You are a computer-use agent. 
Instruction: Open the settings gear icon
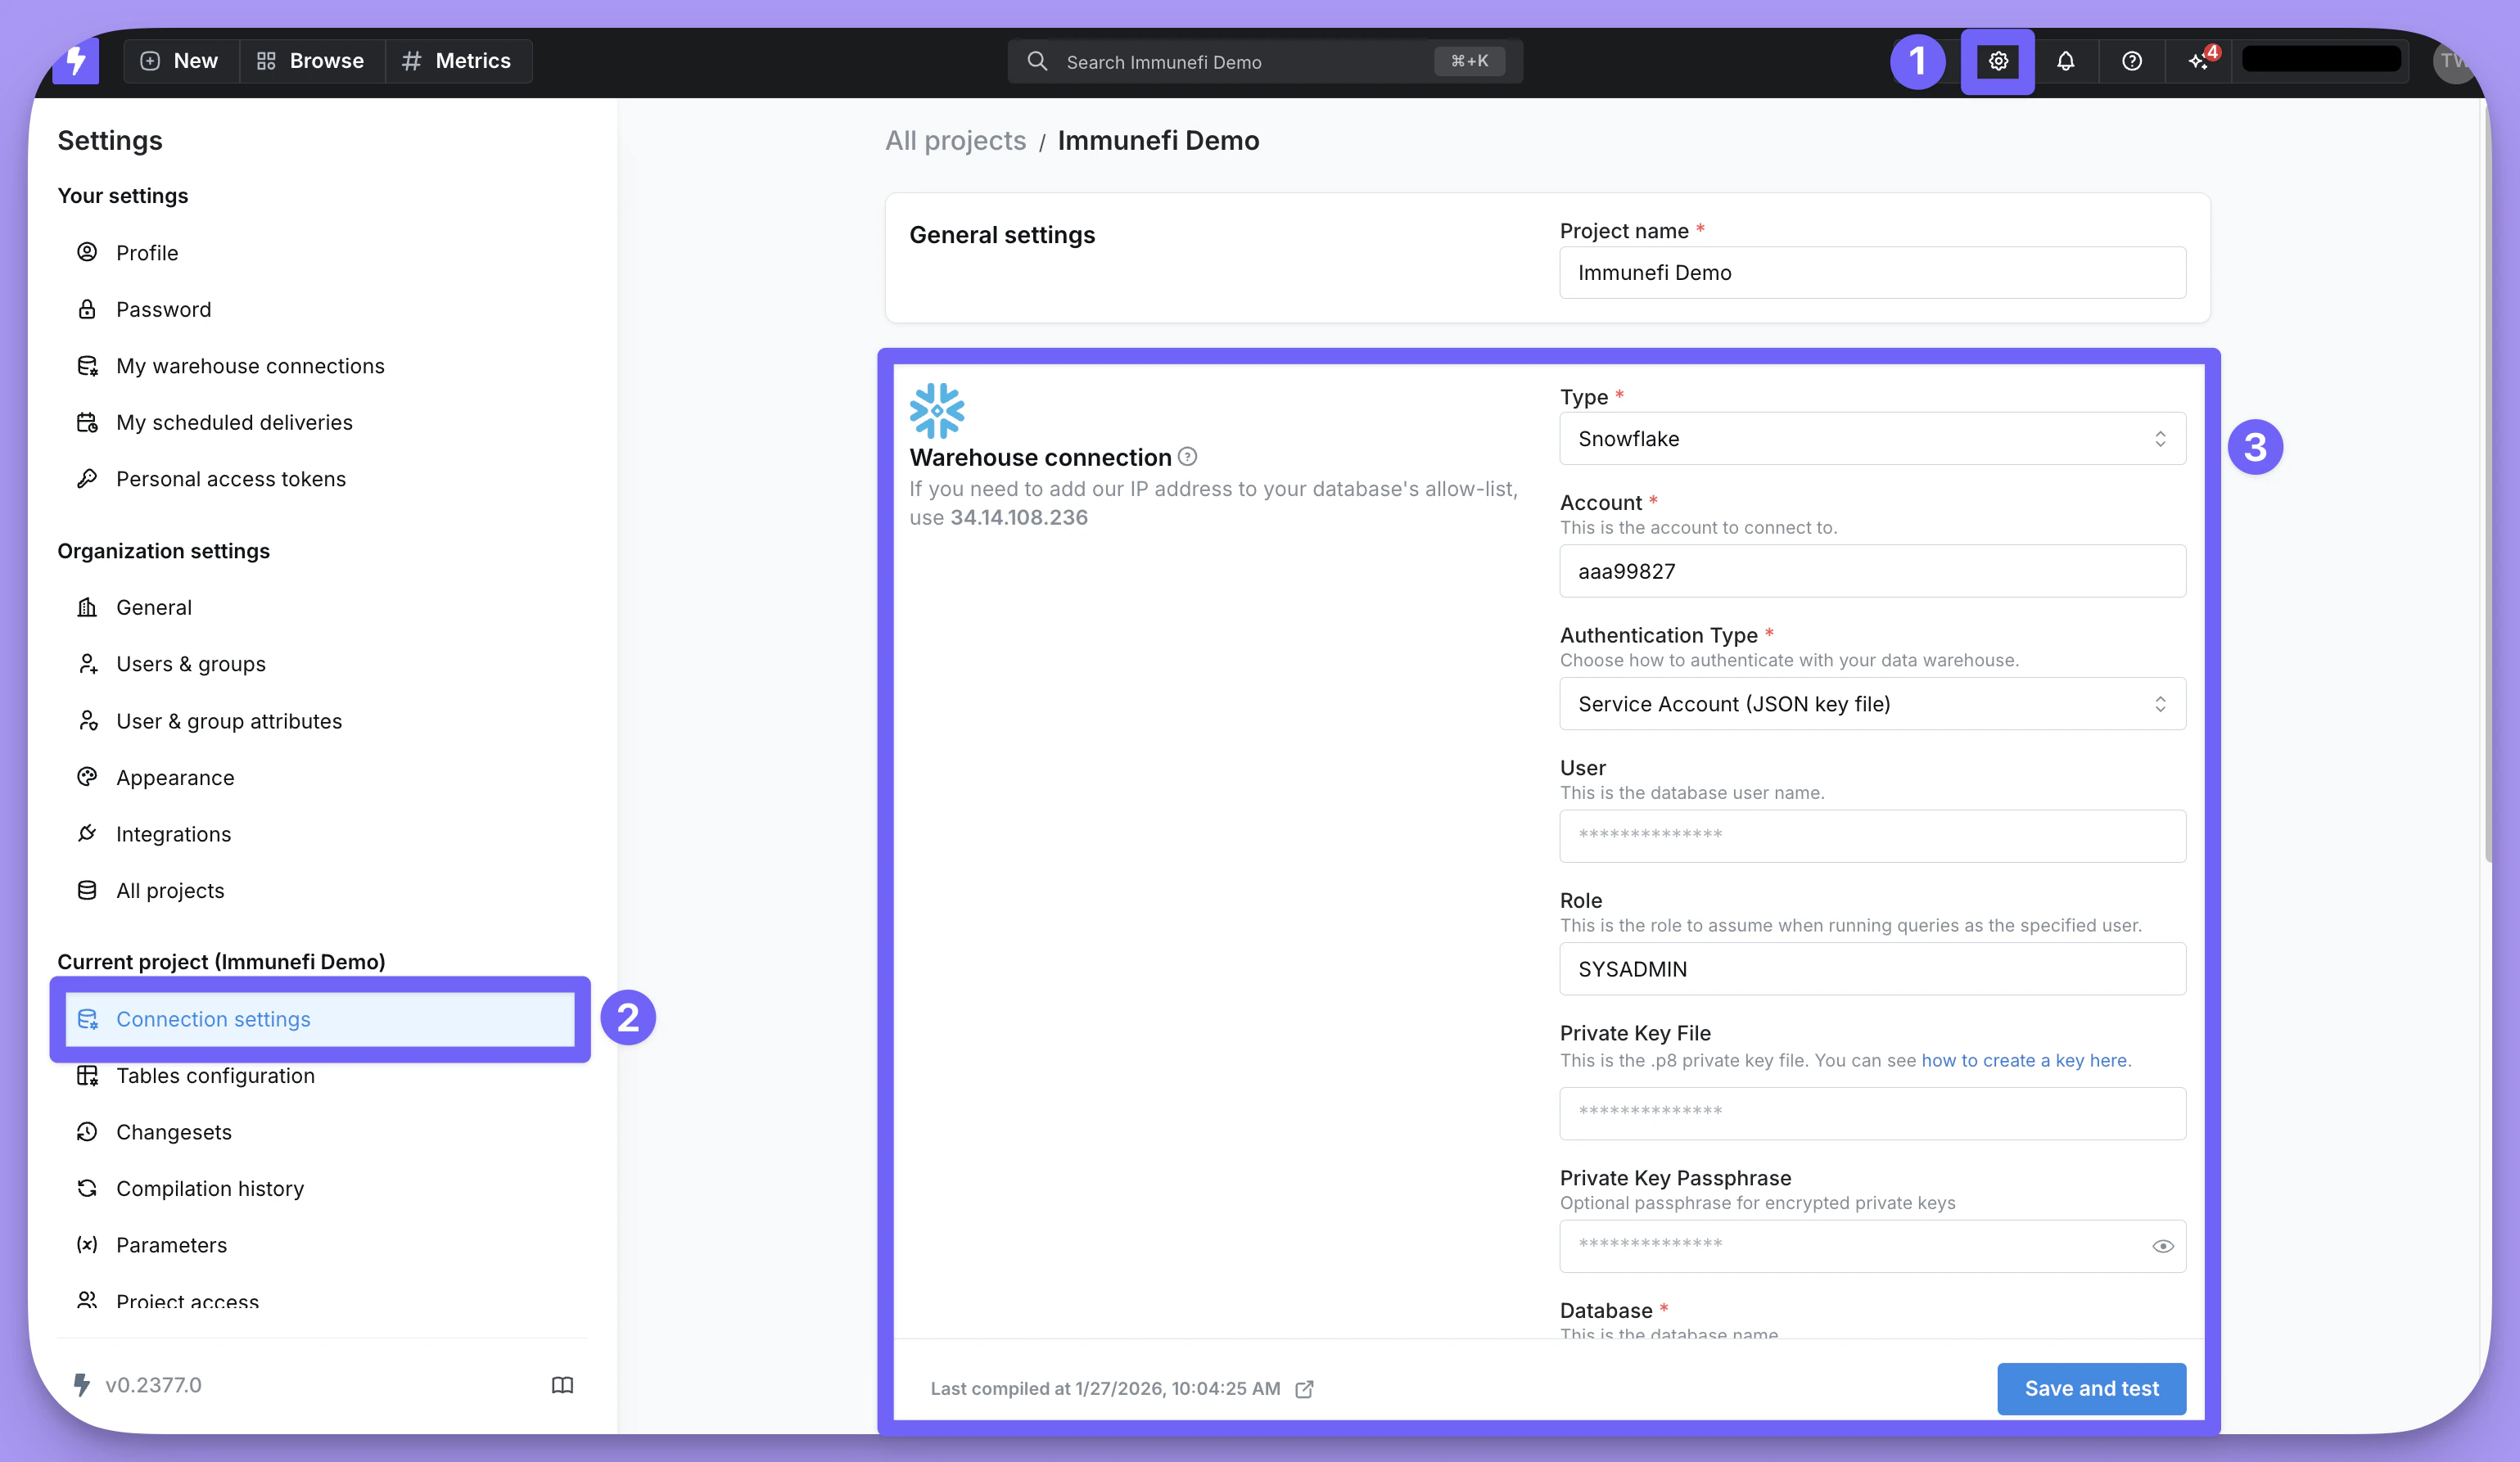point(1997,61)
